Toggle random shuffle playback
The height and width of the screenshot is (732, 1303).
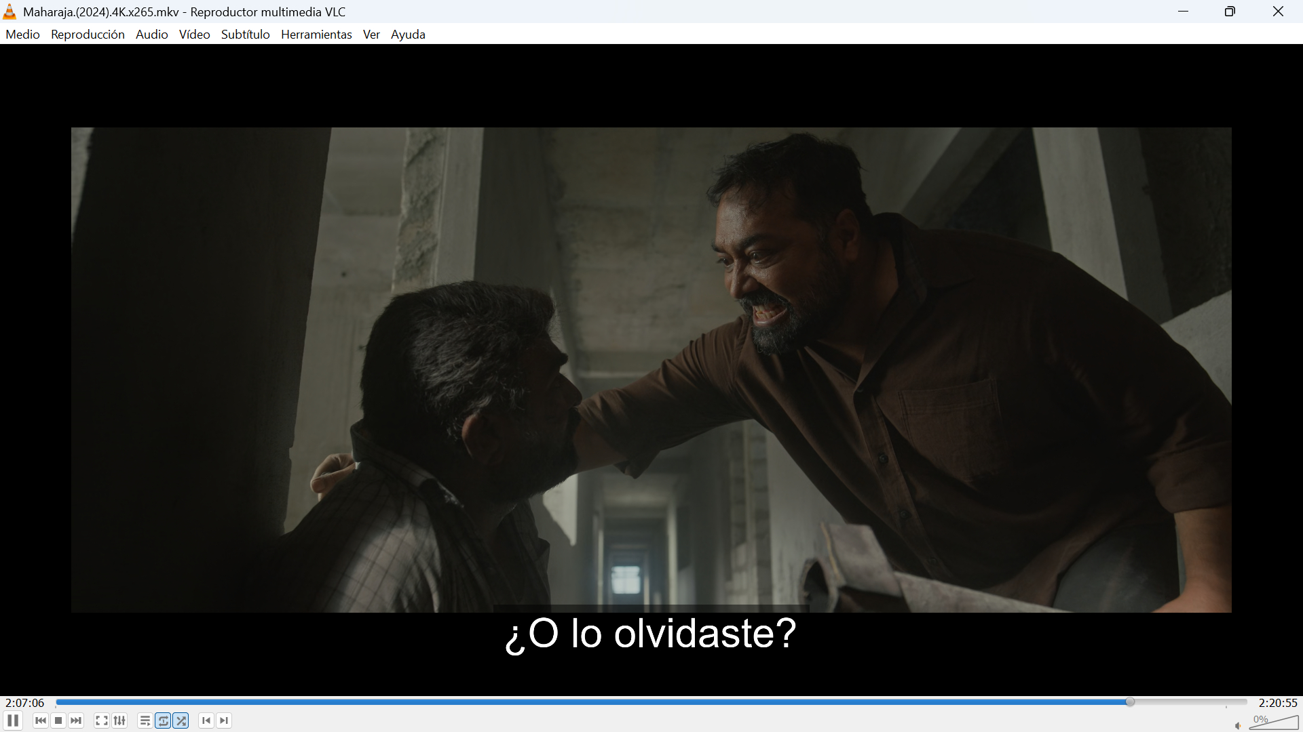[x=181, y=720]
